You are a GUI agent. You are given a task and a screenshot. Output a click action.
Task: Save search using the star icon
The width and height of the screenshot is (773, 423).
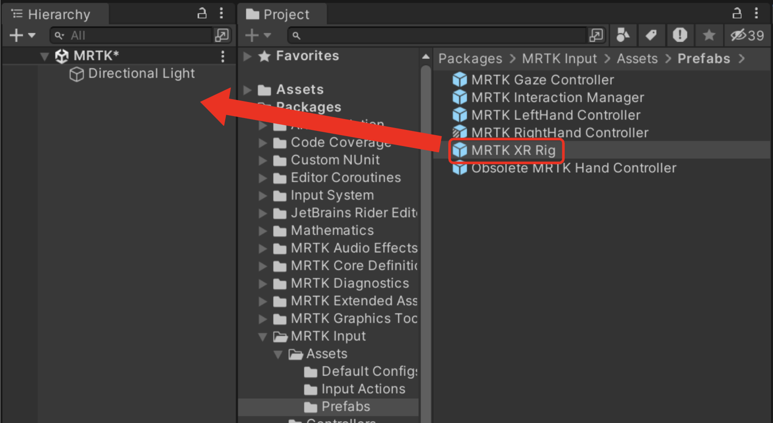pos(709,35)
